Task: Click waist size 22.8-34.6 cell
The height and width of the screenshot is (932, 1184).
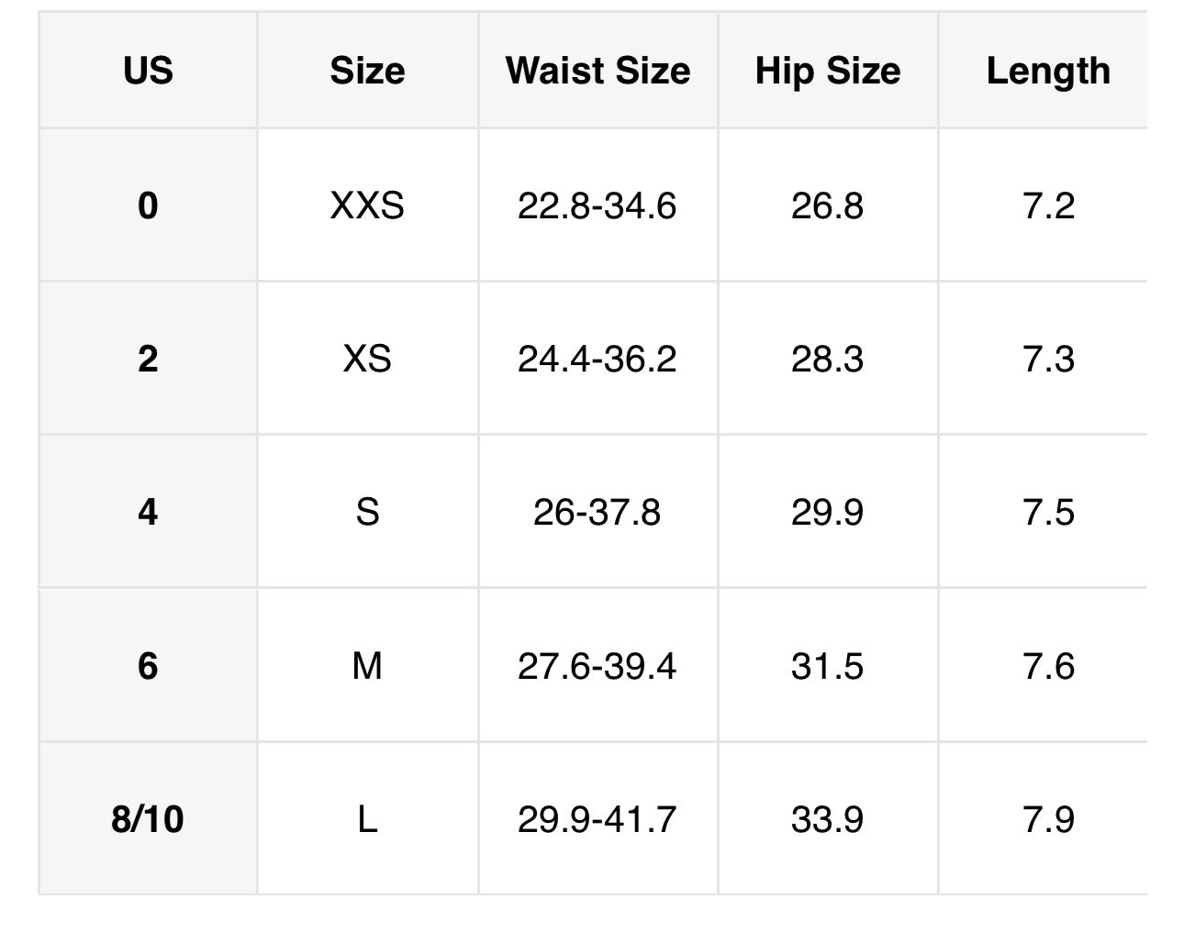Action: 598,205
